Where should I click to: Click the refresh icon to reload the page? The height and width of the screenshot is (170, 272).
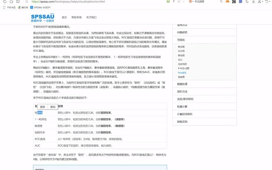click(x=5, y=2)
